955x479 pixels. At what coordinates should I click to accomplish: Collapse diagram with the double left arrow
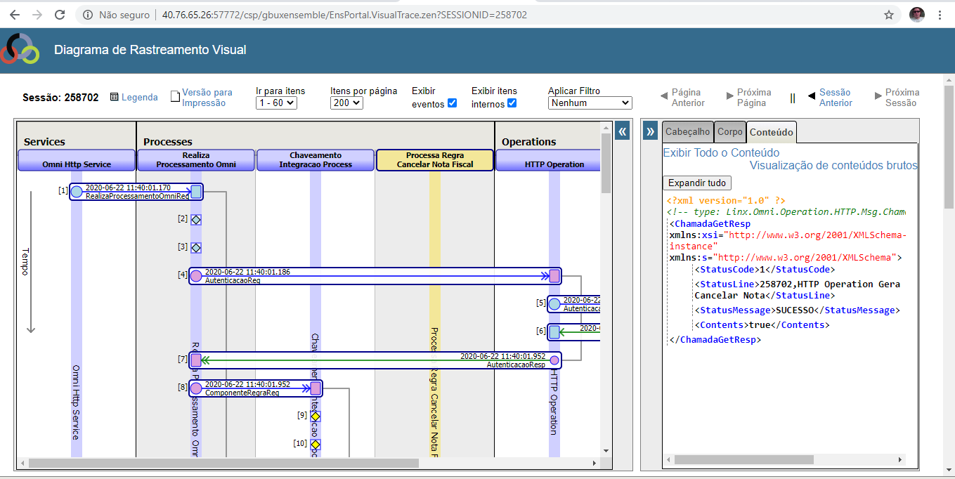622,131
